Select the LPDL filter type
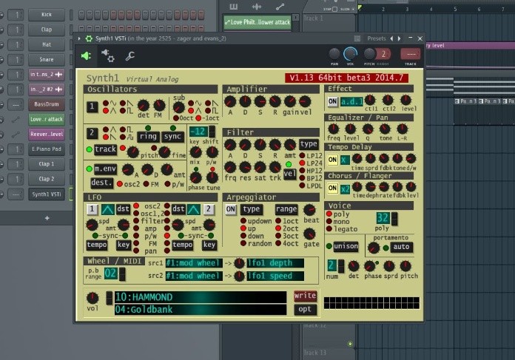This screenshot has height=360, width=515. point(302,186)
